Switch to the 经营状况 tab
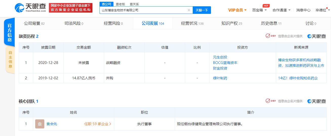 click(192, 23)
